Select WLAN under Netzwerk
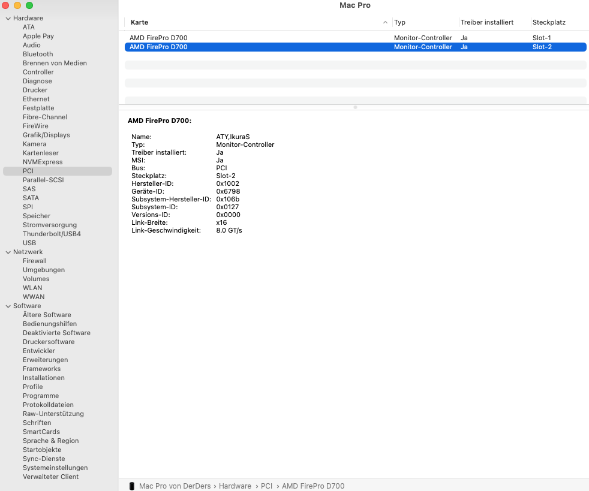Viewport: 589px width, 491px height. (x=32, y=288)
